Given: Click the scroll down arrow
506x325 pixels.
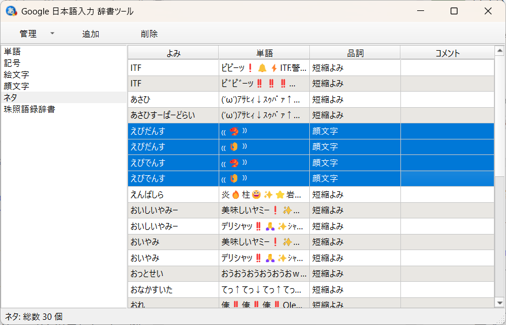Looking at the screenshot, I should (500, 302).
